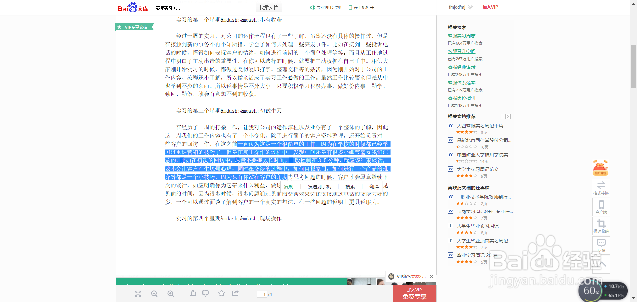Open the 客服晋升空间 related search link
Image resolution: width=637 pixels, height=302 pixels.
click(461, 51)
